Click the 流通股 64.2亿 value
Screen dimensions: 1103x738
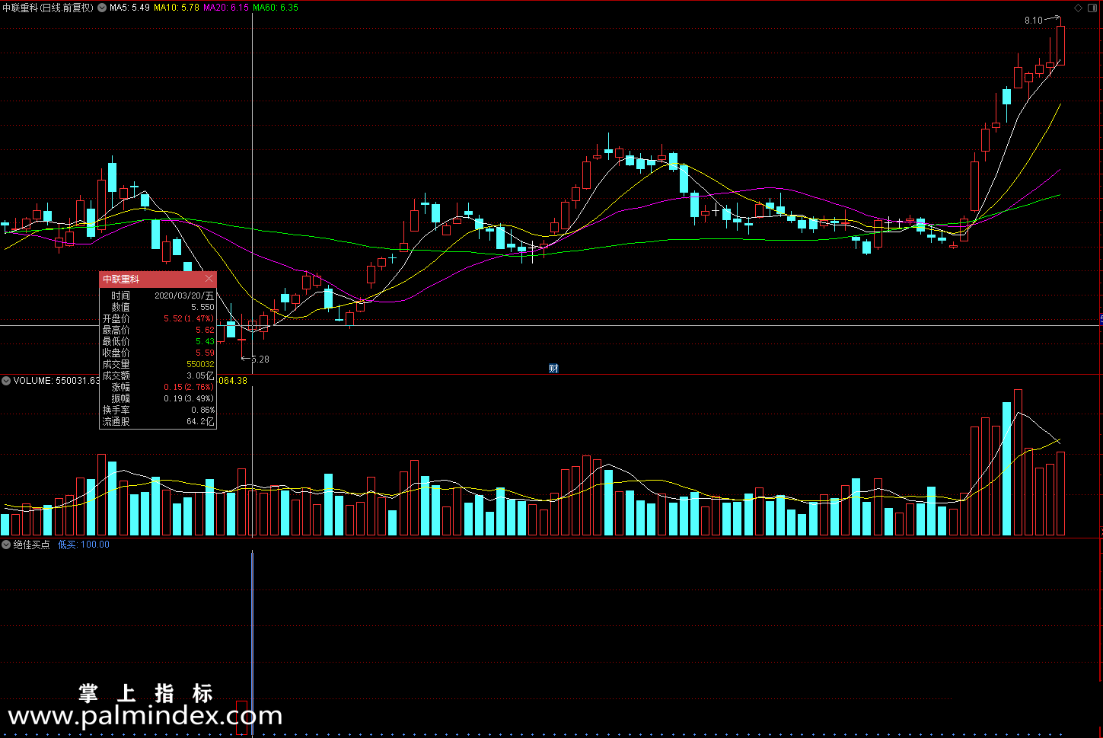[x=200, y=421]
